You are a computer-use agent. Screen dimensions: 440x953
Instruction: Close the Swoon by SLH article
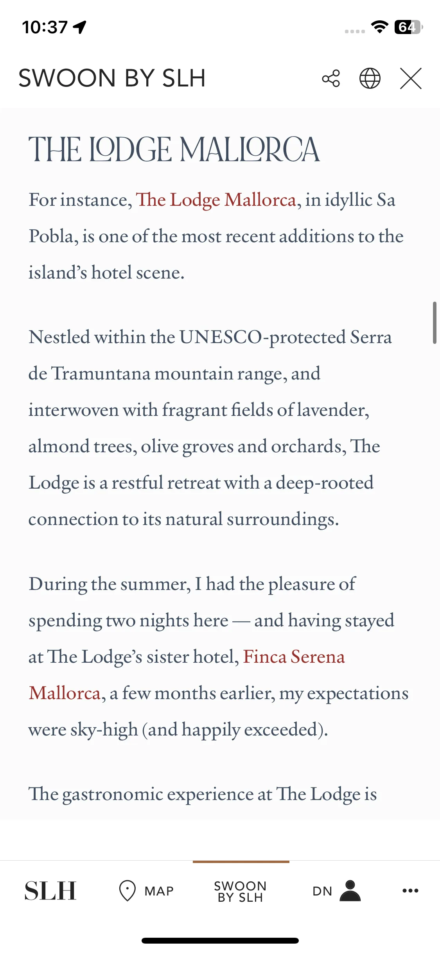411,78
